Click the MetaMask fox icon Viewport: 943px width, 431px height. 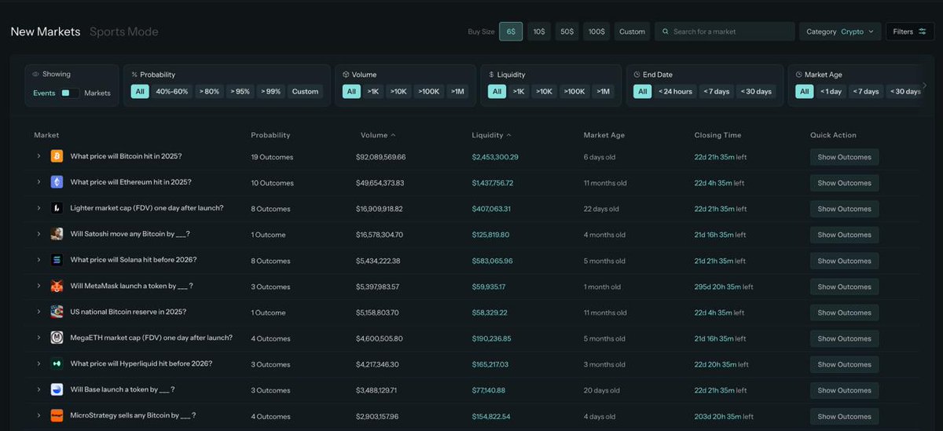[x=57, y=286]
